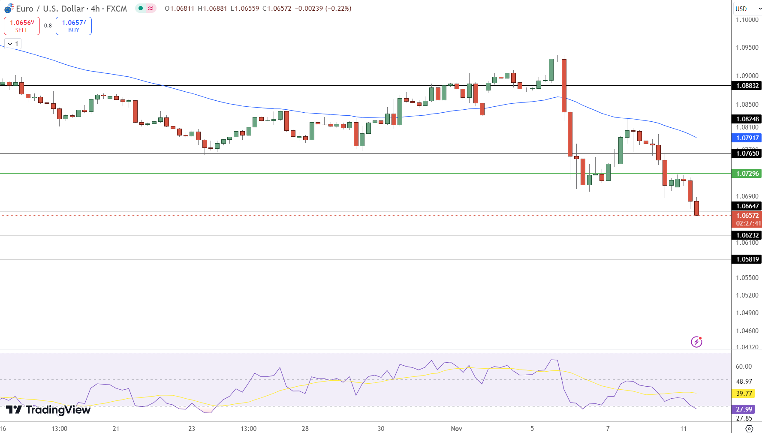Click the pink approximate-data indicator icon
Viewport: 762px width, 433px height.
[x=151, y=8]
